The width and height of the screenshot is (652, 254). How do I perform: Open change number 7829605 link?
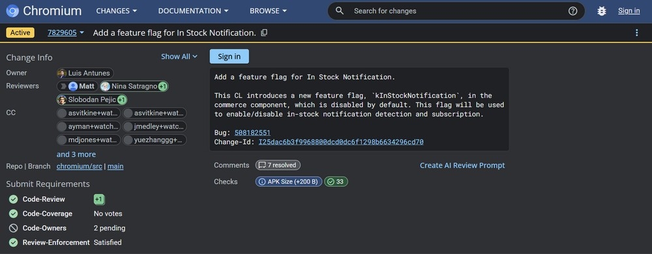point(62,33)
